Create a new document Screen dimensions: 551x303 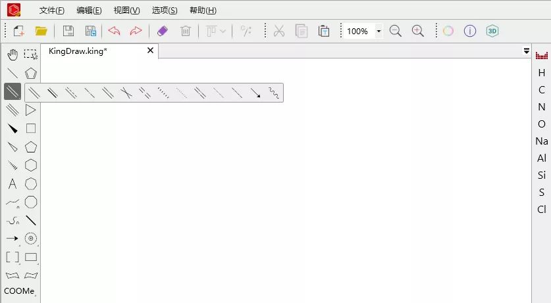coord(18,31)
